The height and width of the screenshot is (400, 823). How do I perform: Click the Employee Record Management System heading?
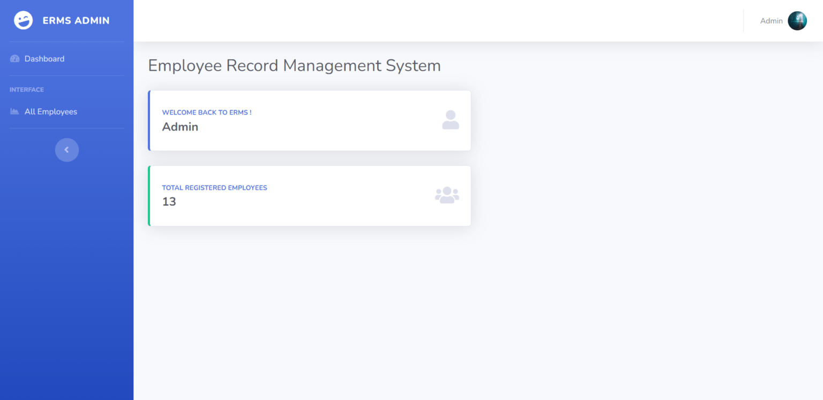click(294, 65)
